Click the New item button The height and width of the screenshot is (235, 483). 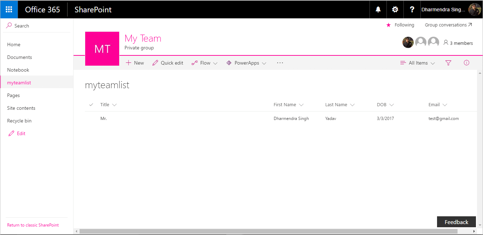[135, 63]
